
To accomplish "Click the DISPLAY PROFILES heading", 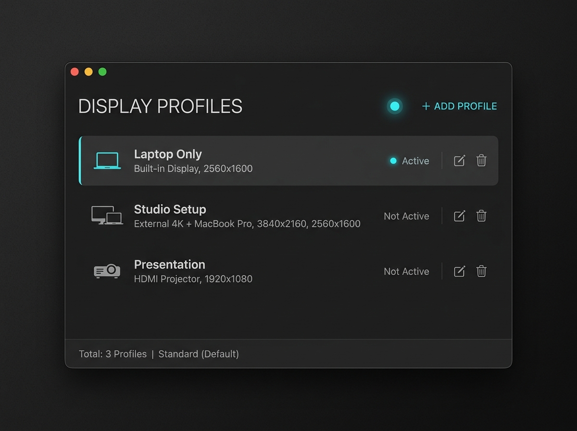I will [160, 106].
